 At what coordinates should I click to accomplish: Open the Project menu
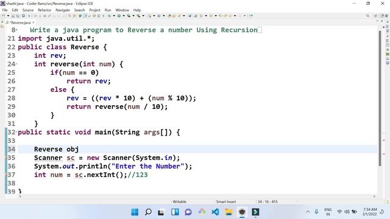pyautogui.click(x=95, y=10)
